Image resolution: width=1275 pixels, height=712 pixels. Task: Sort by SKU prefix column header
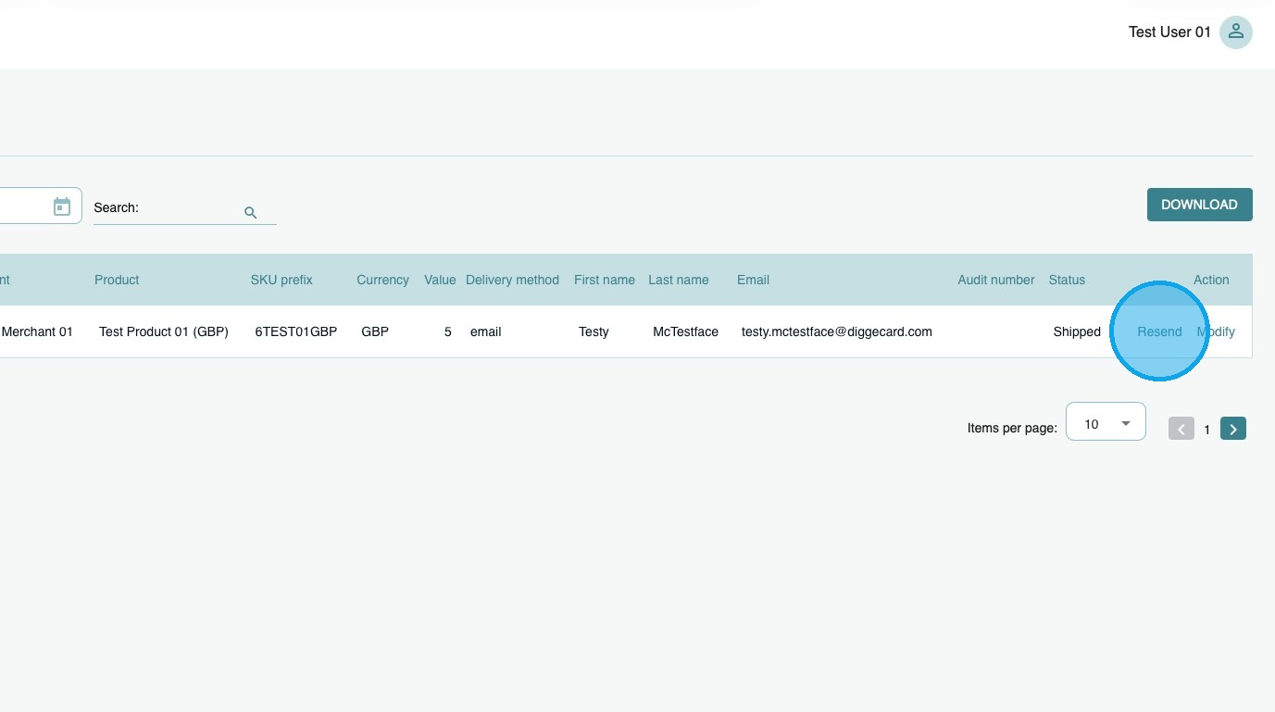point(281,280)
